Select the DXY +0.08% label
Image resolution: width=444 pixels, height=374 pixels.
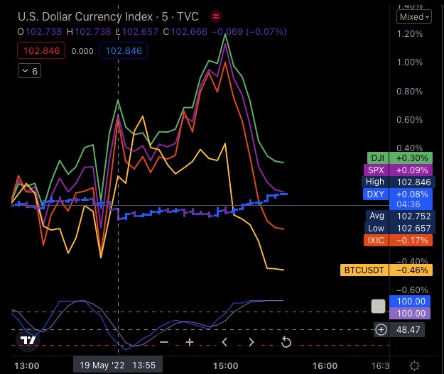pyautogui.click(x=398, y=194)
